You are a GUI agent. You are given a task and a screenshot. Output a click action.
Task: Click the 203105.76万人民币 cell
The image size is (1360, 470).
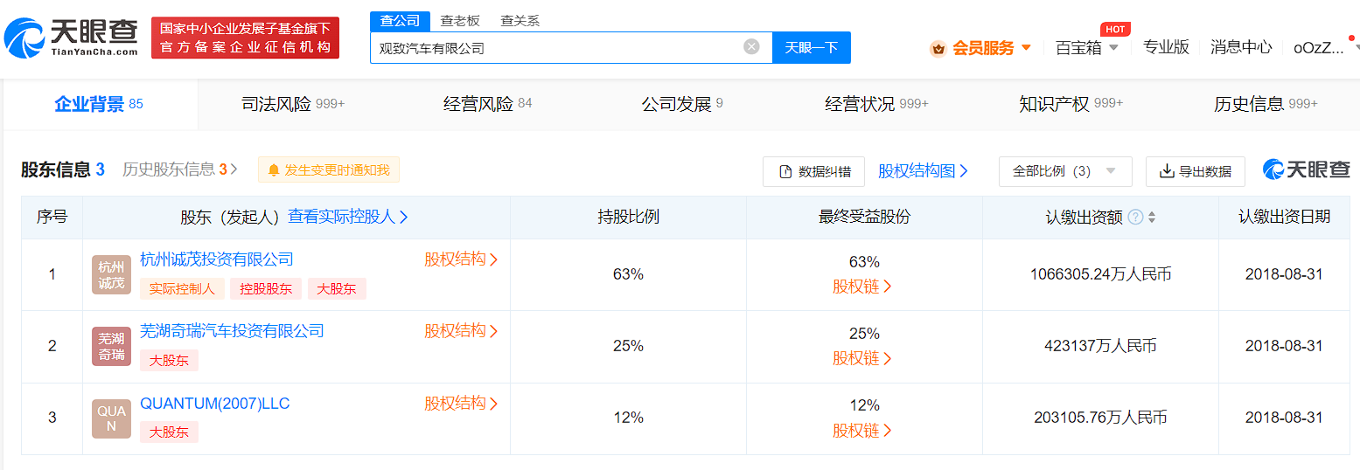point(1100,418)
